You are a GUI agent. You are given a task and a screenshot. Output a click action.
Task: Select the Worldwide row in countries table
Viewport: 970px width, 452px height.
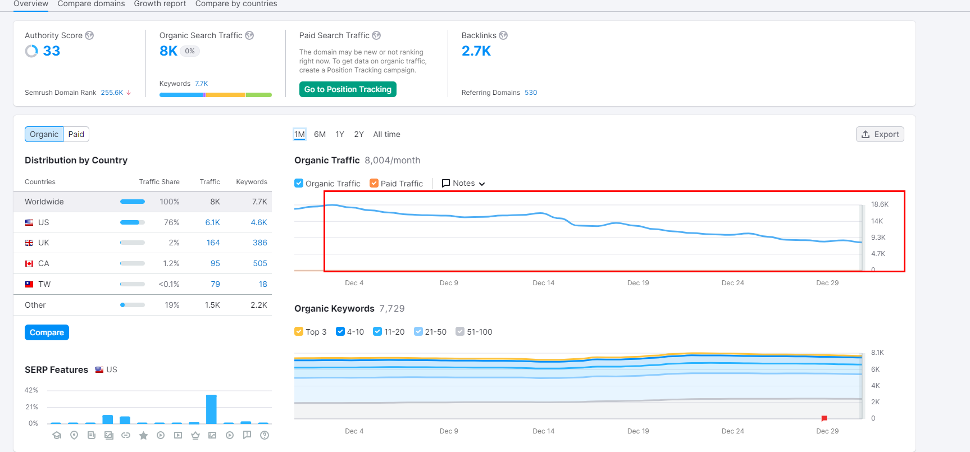pyautogui.click(x=143, y=202)
